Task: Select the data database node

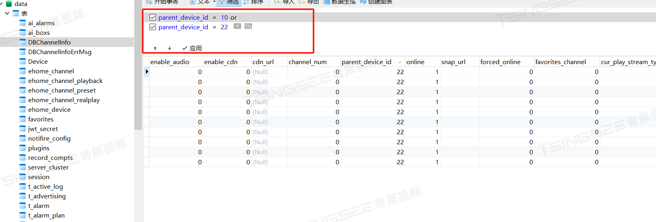Action: 21,4
